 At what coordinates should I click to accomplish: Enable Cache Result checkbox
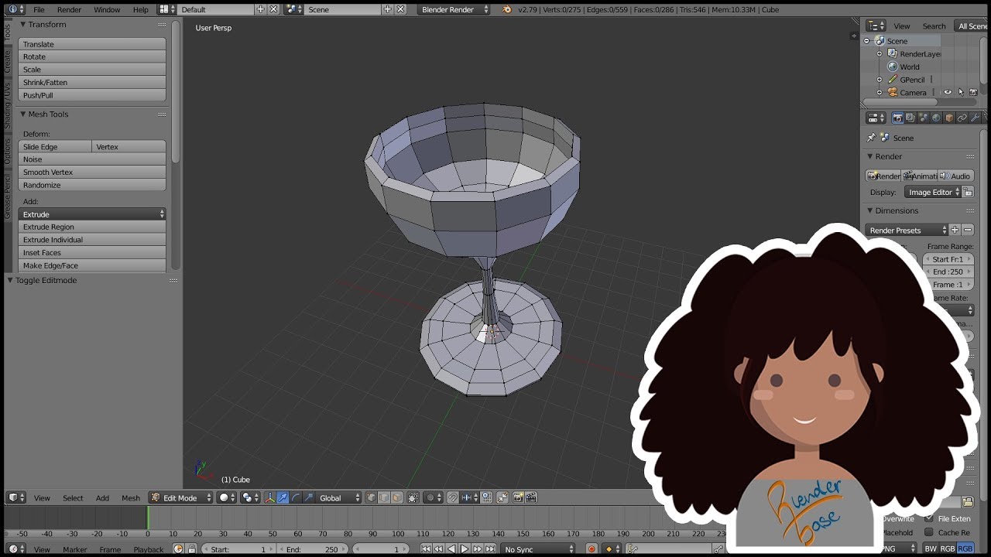point(929,532)
